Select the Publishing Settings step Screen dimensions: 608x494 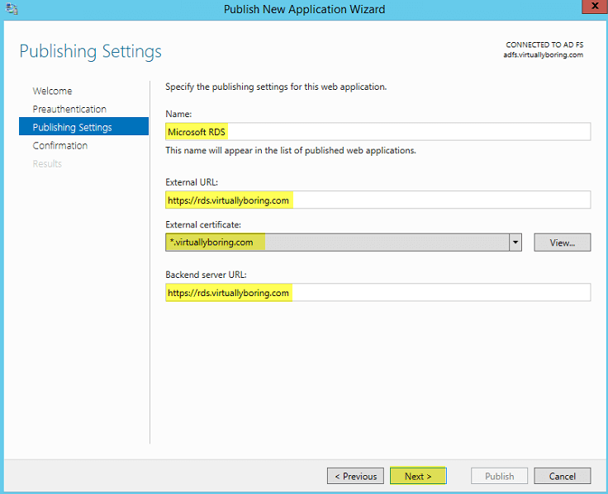83,127
